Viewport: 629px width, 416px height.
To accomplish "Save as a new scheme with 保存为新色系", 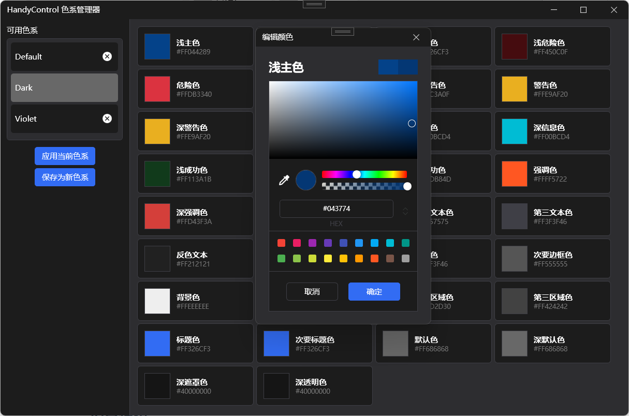I will tap(65, 177).
